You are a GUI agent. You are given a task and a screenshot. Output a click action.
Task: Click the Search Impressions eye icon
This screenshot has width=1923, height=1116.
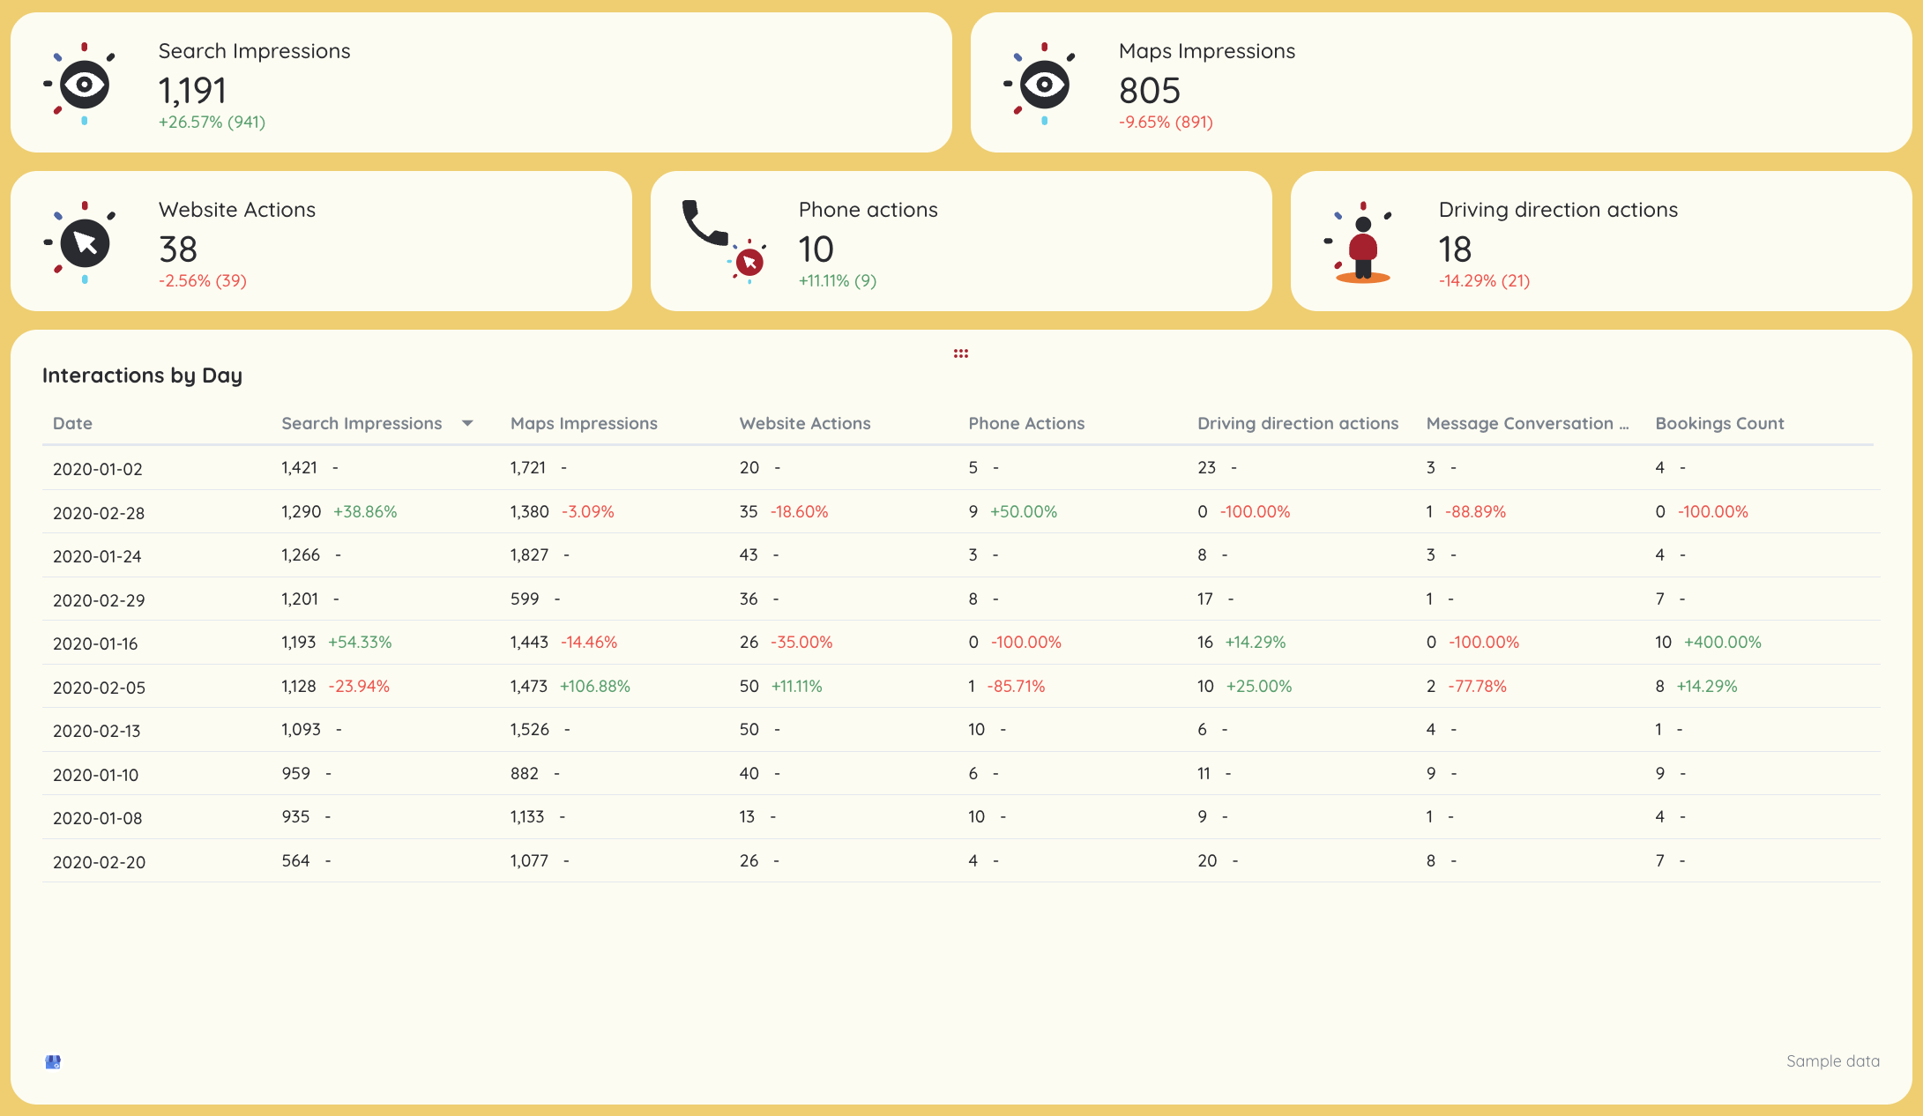84,86
